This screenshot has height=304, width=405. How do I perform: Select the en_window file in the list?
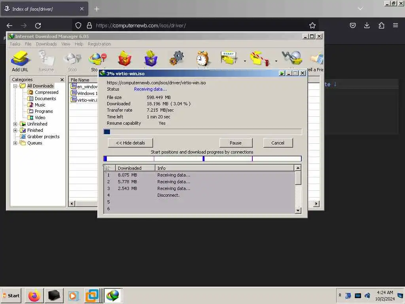coord(84,86)
